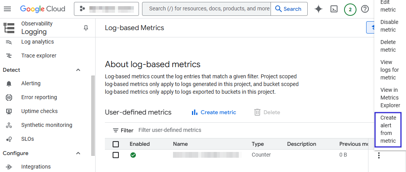Go to Error reporting page
406x172 pixels.
(x=39, y=98)
